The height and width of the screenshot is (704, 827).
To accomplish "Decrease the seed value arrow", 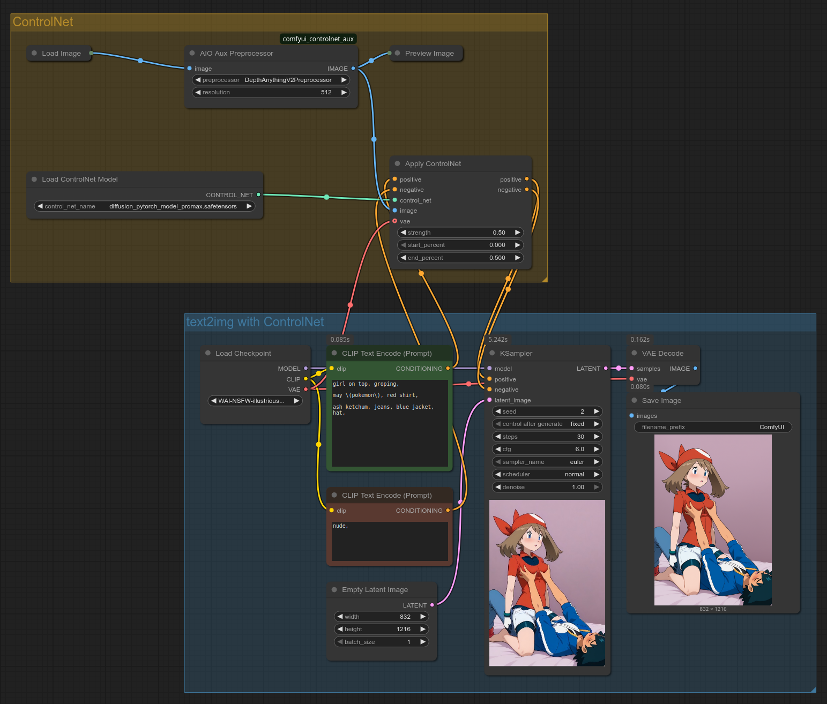I will [498, 411].
